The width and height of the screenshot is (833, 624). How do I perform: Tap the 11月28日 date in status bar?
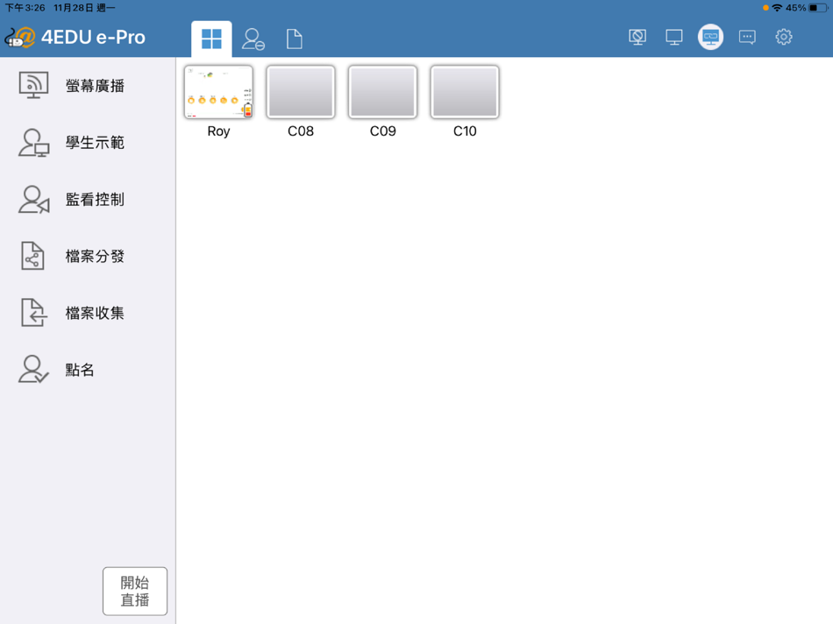pyautogui.click(x=74, y=8)
